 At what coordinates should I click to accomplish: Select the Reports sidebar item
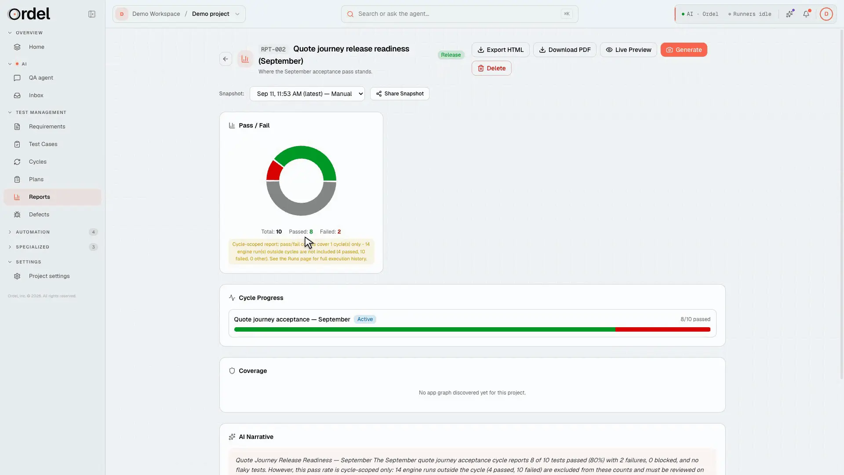click(52, 197)
